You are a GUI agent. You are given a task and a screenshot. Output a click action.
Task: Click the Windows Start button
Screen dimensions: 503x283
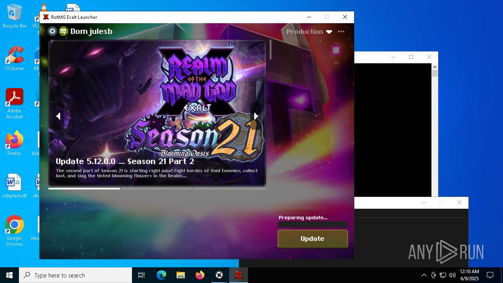9,275
